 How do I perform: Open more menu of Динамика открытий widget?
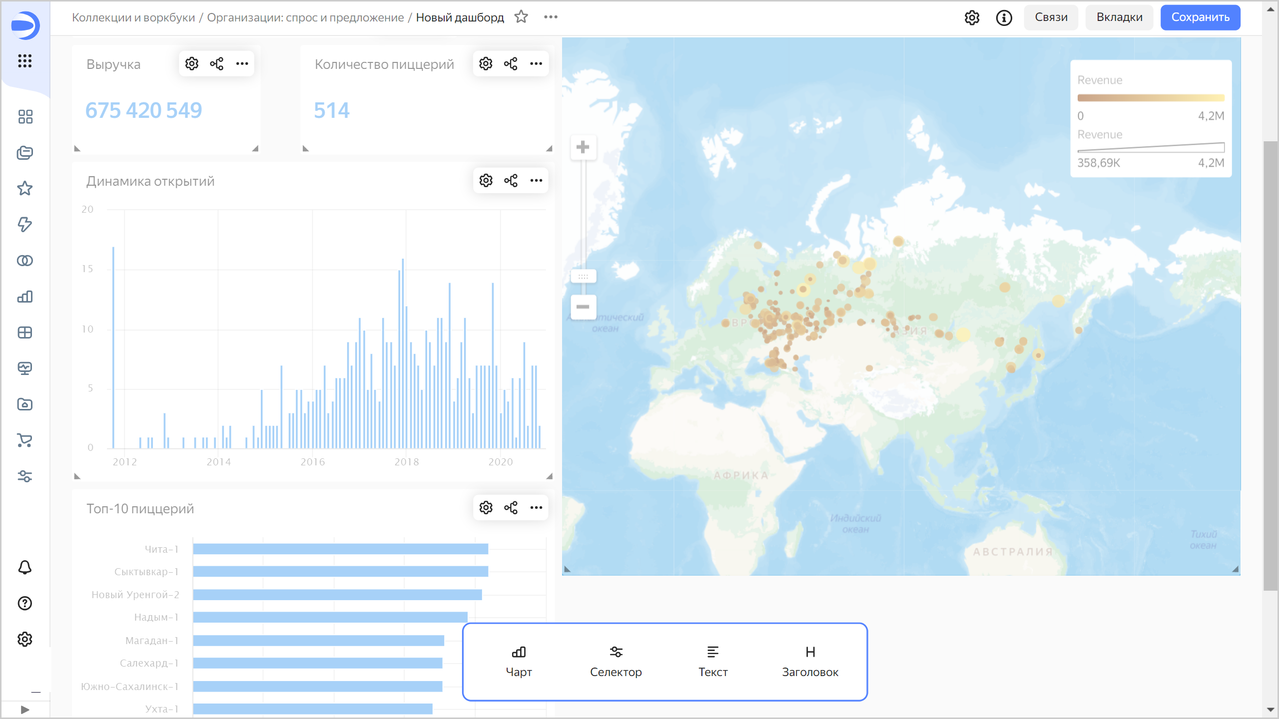point(536,180)
